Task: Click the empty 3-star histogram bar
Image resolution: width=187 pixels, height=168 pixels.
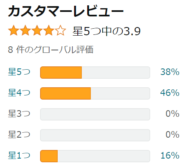Action: click(x=95, y=114)
